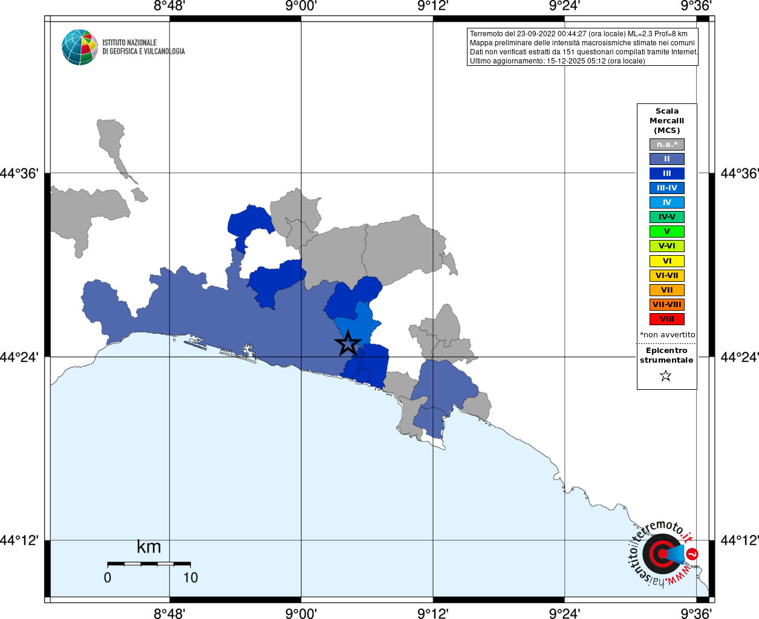Select the VIII red legend swatch
Viewport: 759px width, 619px height.
tap(667, 319)
